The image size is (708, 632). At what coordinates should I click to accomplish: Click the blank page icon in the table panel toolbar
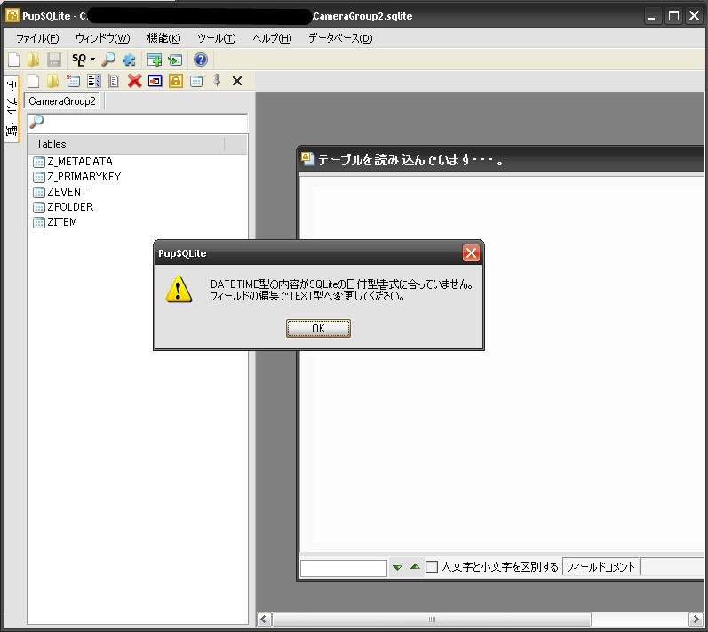34,81
